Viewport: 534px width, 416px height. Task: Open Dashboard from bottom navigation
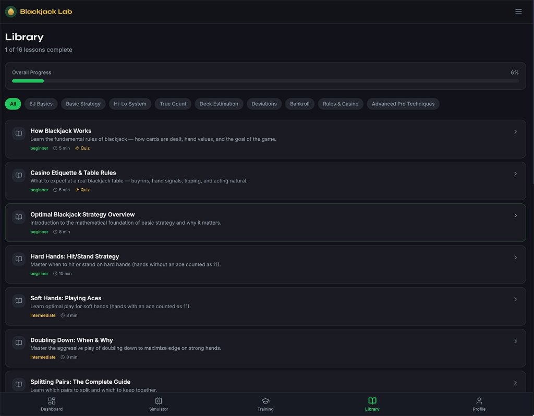(52, 404)
